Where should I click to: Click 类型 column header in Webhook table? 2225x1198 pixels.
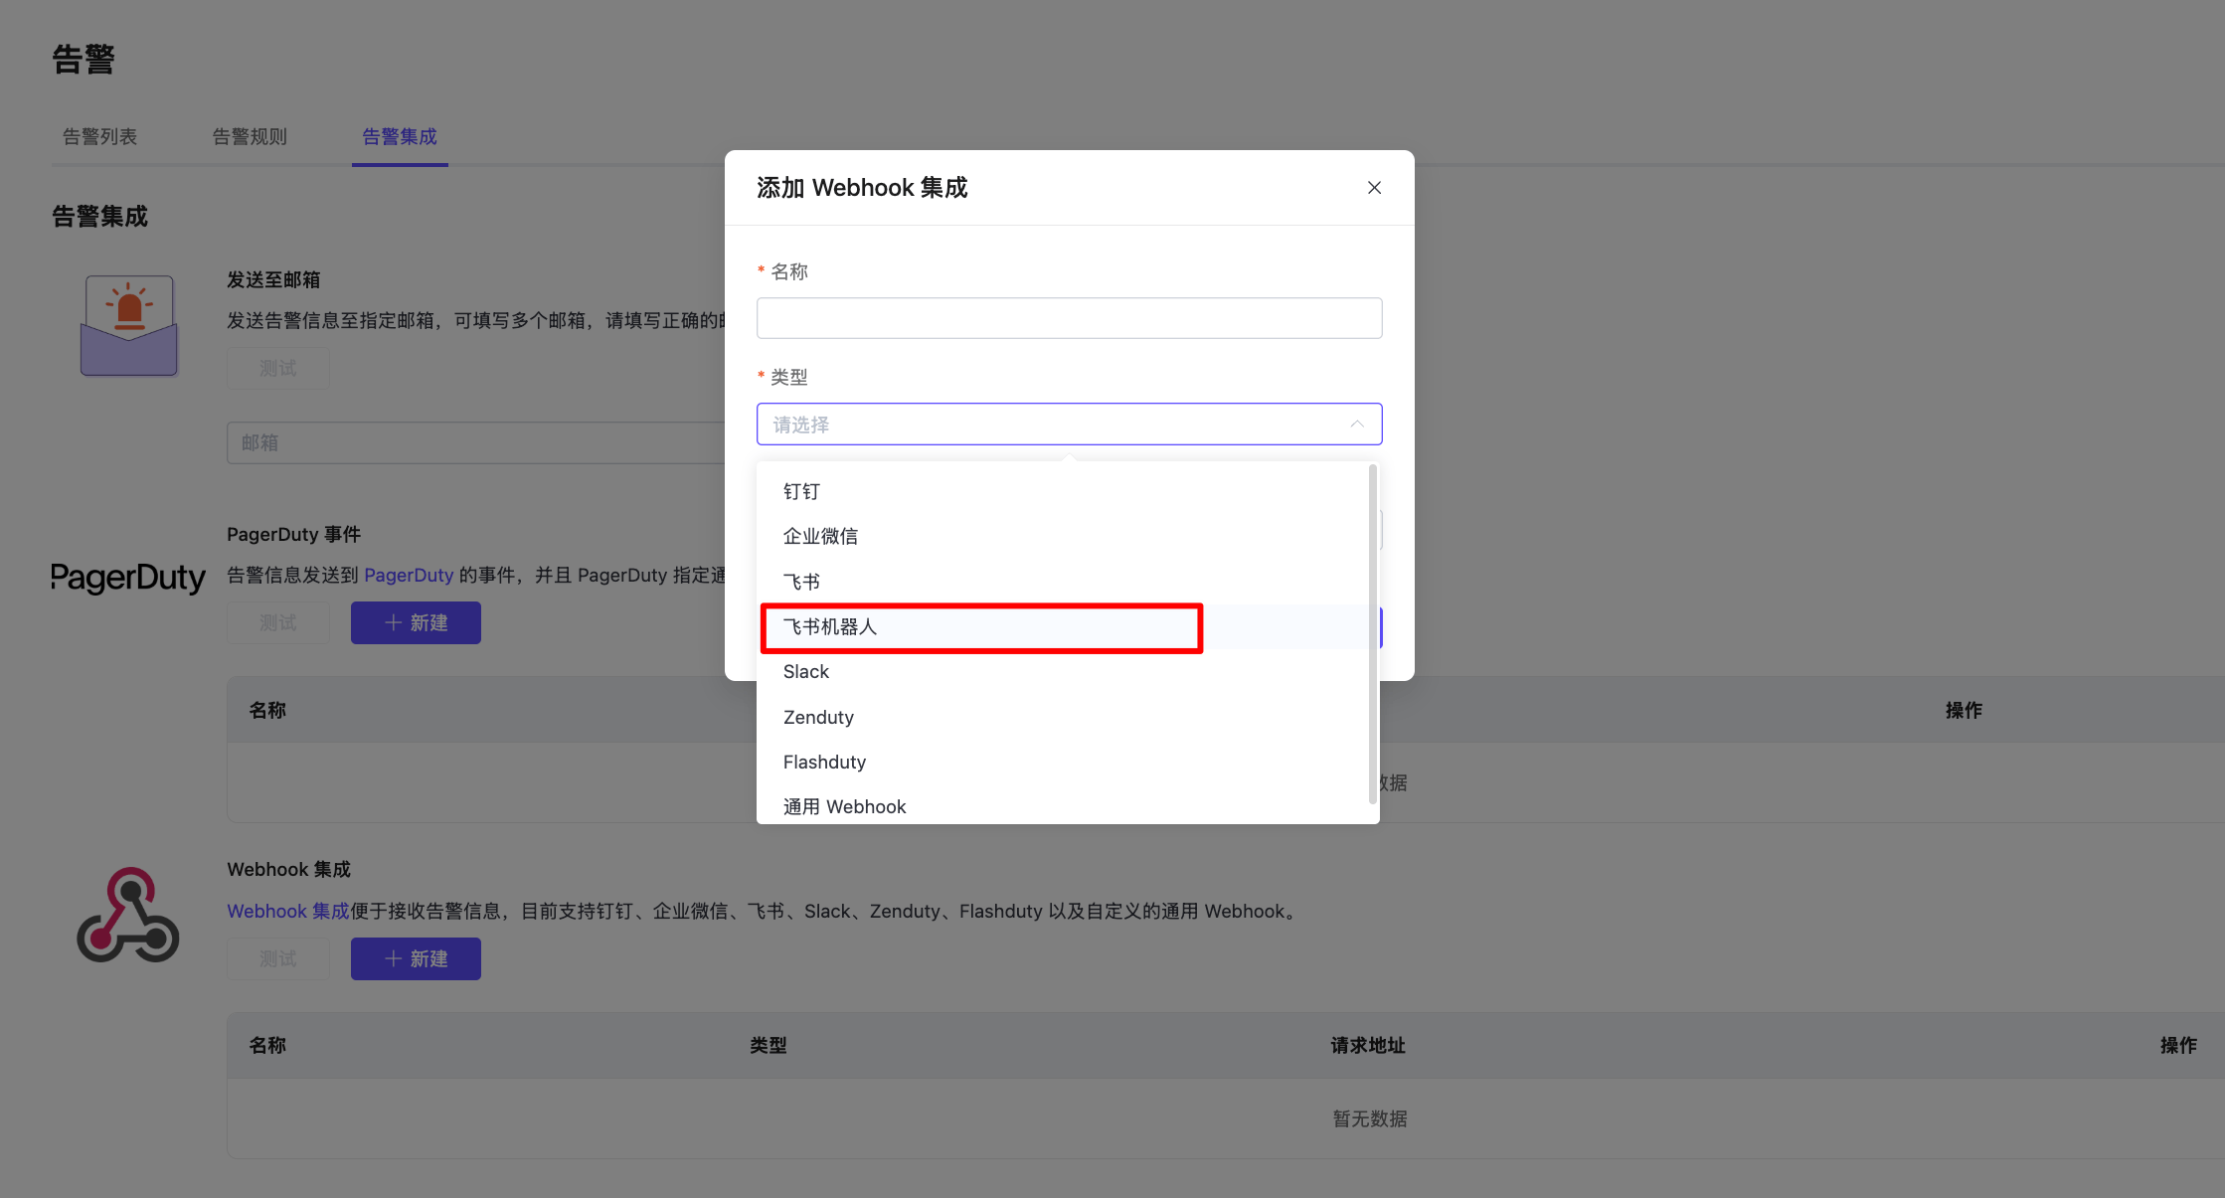click(769, 1045)
